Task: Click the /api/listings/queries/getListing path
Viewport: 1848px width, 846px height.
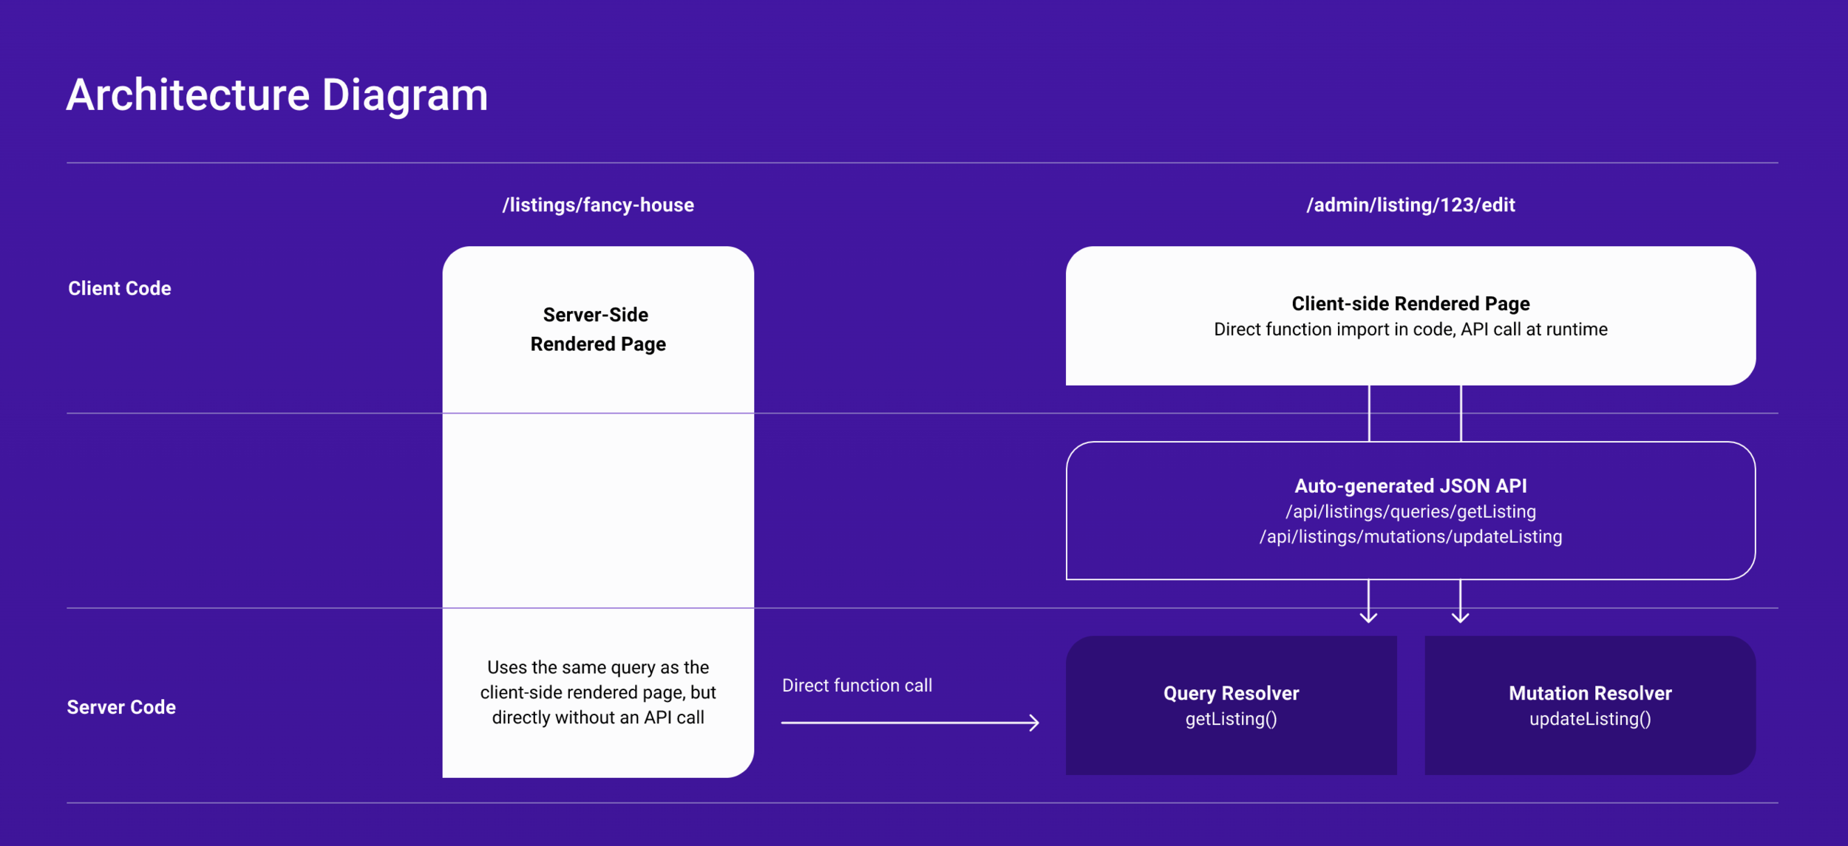Action: [1410, 511]
